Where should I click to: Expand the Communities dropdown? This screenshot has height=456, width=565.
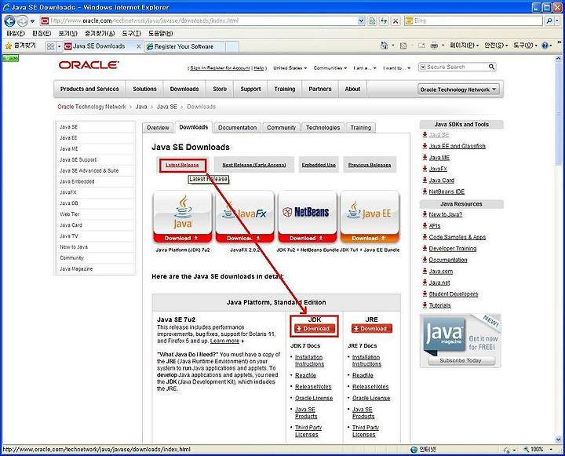(x=330, y=67)
